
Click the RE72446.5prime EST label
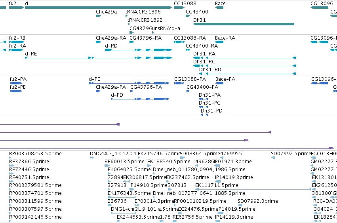(x=29, y=170)
